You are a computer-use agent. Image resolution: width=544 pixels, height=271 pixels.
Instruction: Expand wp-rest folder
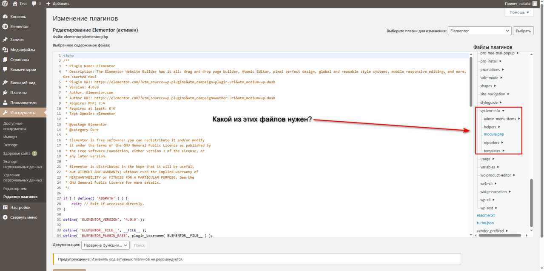489,208
